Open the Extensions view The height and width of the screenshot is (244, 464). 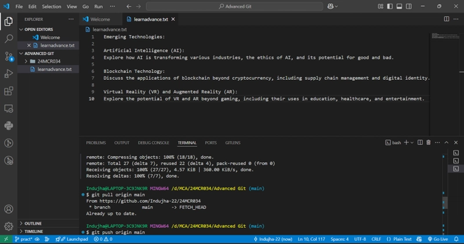9,91
